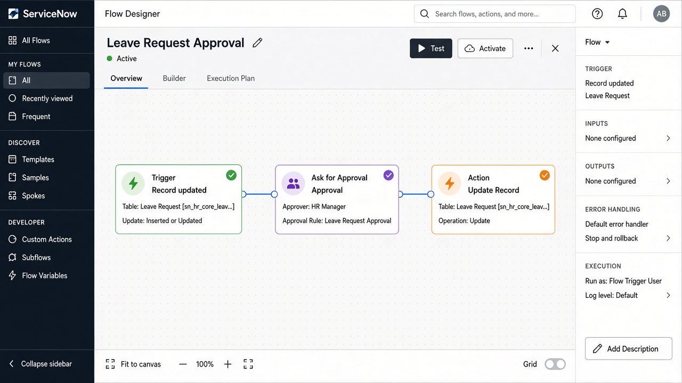Click the purple checkmark on Approval card
Viewport: 682px width, 383px height.
[388, 175]
